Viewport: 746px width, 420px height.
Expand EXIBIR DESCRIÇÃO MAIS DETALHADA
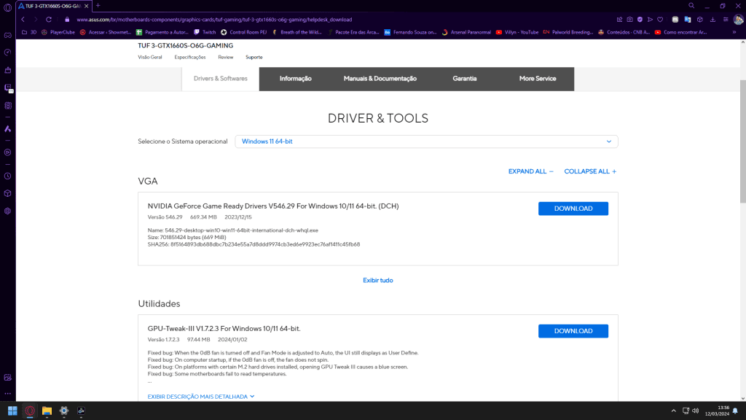pos(201,397)
